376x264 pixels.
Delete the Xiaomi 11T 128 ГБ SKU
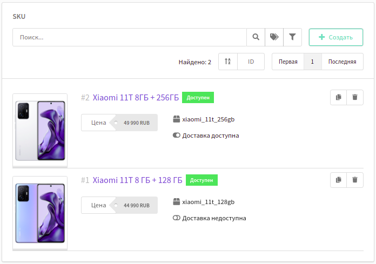[x=355, y=180]
